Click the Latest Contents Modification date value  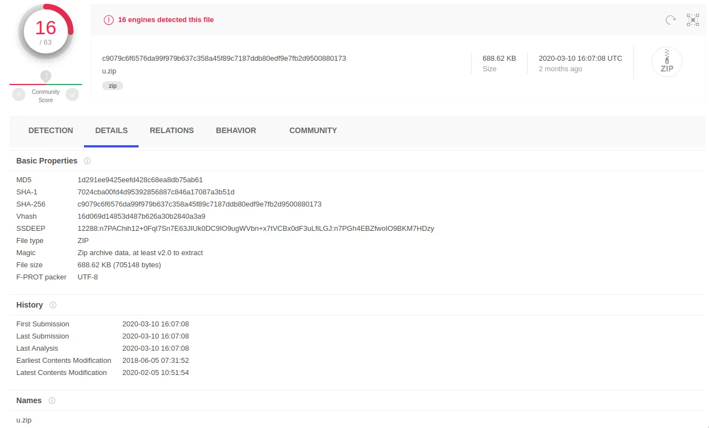(156, 373)
